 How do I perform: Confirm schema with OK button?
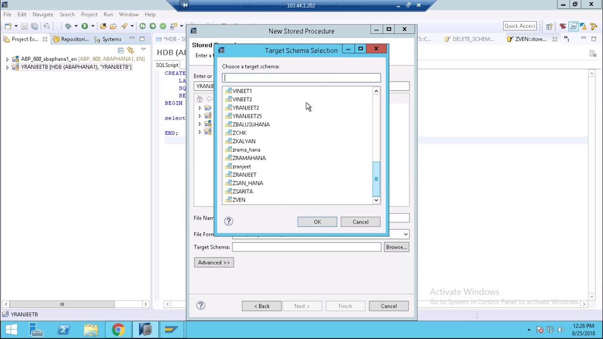[317, 222]
